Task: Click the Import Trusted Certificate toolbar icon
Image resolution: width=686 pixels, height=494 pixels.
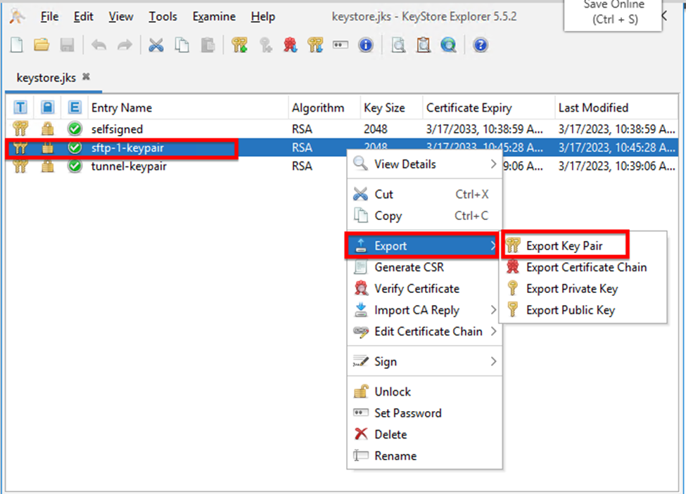Action: click(x=289, y=46)
